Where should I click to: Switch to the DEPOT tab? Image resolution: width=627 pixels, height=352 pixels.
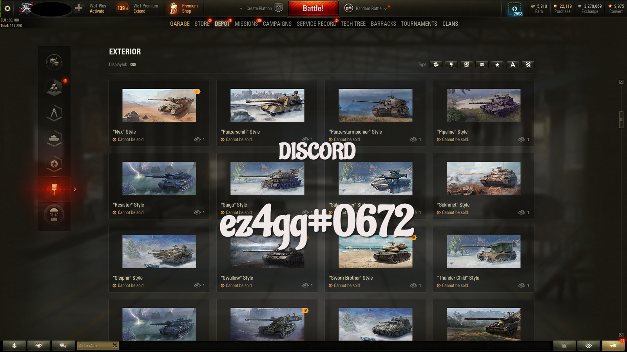click(222, 24)
